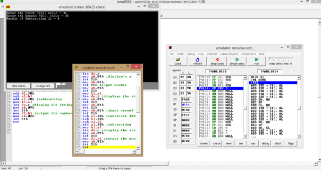Open the virtual devices menu
This screenshot has height=170, width=321.
point(229,54)
